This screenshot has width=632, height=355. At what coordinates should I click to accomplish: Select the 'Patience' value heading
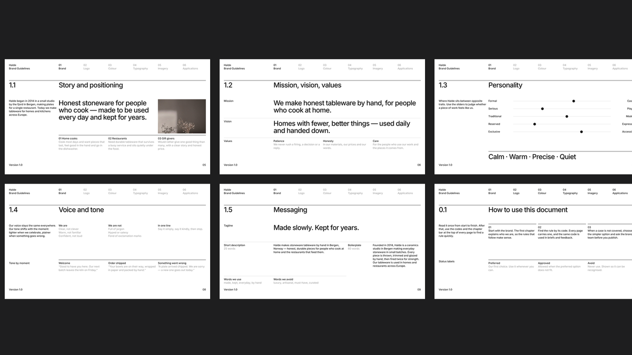[279, 141]
